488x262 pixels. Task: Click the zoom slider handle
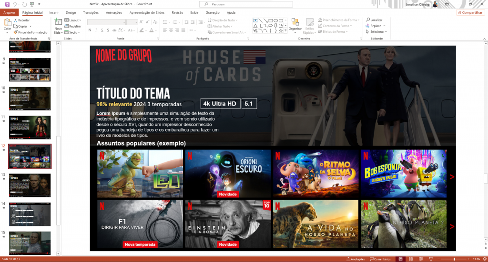click(454, 259)
